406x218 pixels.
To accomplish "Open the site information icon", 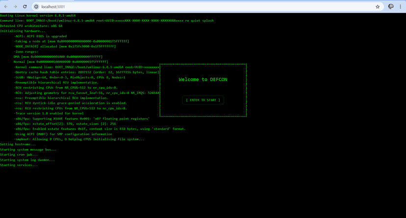I will pyautogui.click(x=36, y=7).
